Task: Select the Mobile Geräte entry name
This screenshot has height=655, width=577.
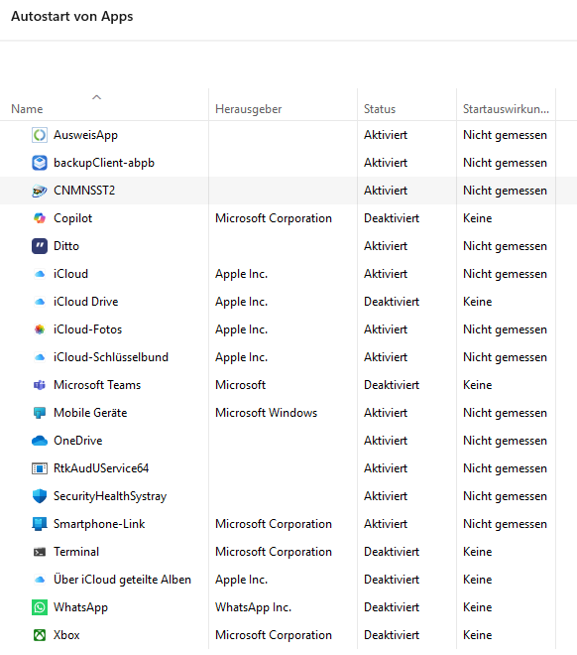Action: pyautogui.click(x=90, y=413)
